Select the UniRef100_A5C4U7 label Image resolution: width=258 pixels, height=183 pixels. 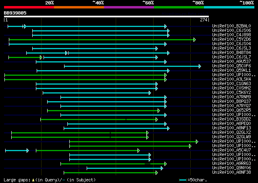point(231,150)
